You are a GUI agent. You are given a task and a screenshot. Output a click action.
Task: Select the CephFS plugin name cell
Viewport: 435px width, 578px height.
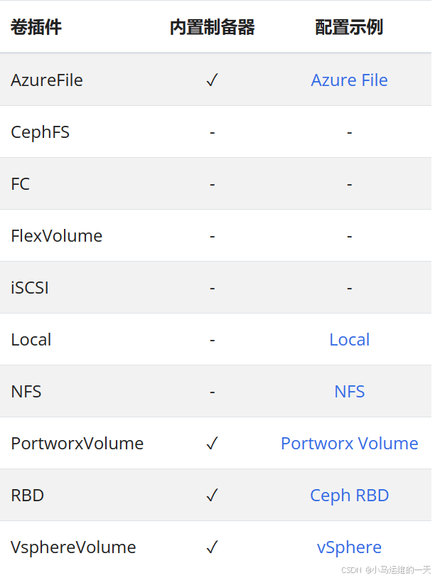pyautogui.click(x=41, y=132)
